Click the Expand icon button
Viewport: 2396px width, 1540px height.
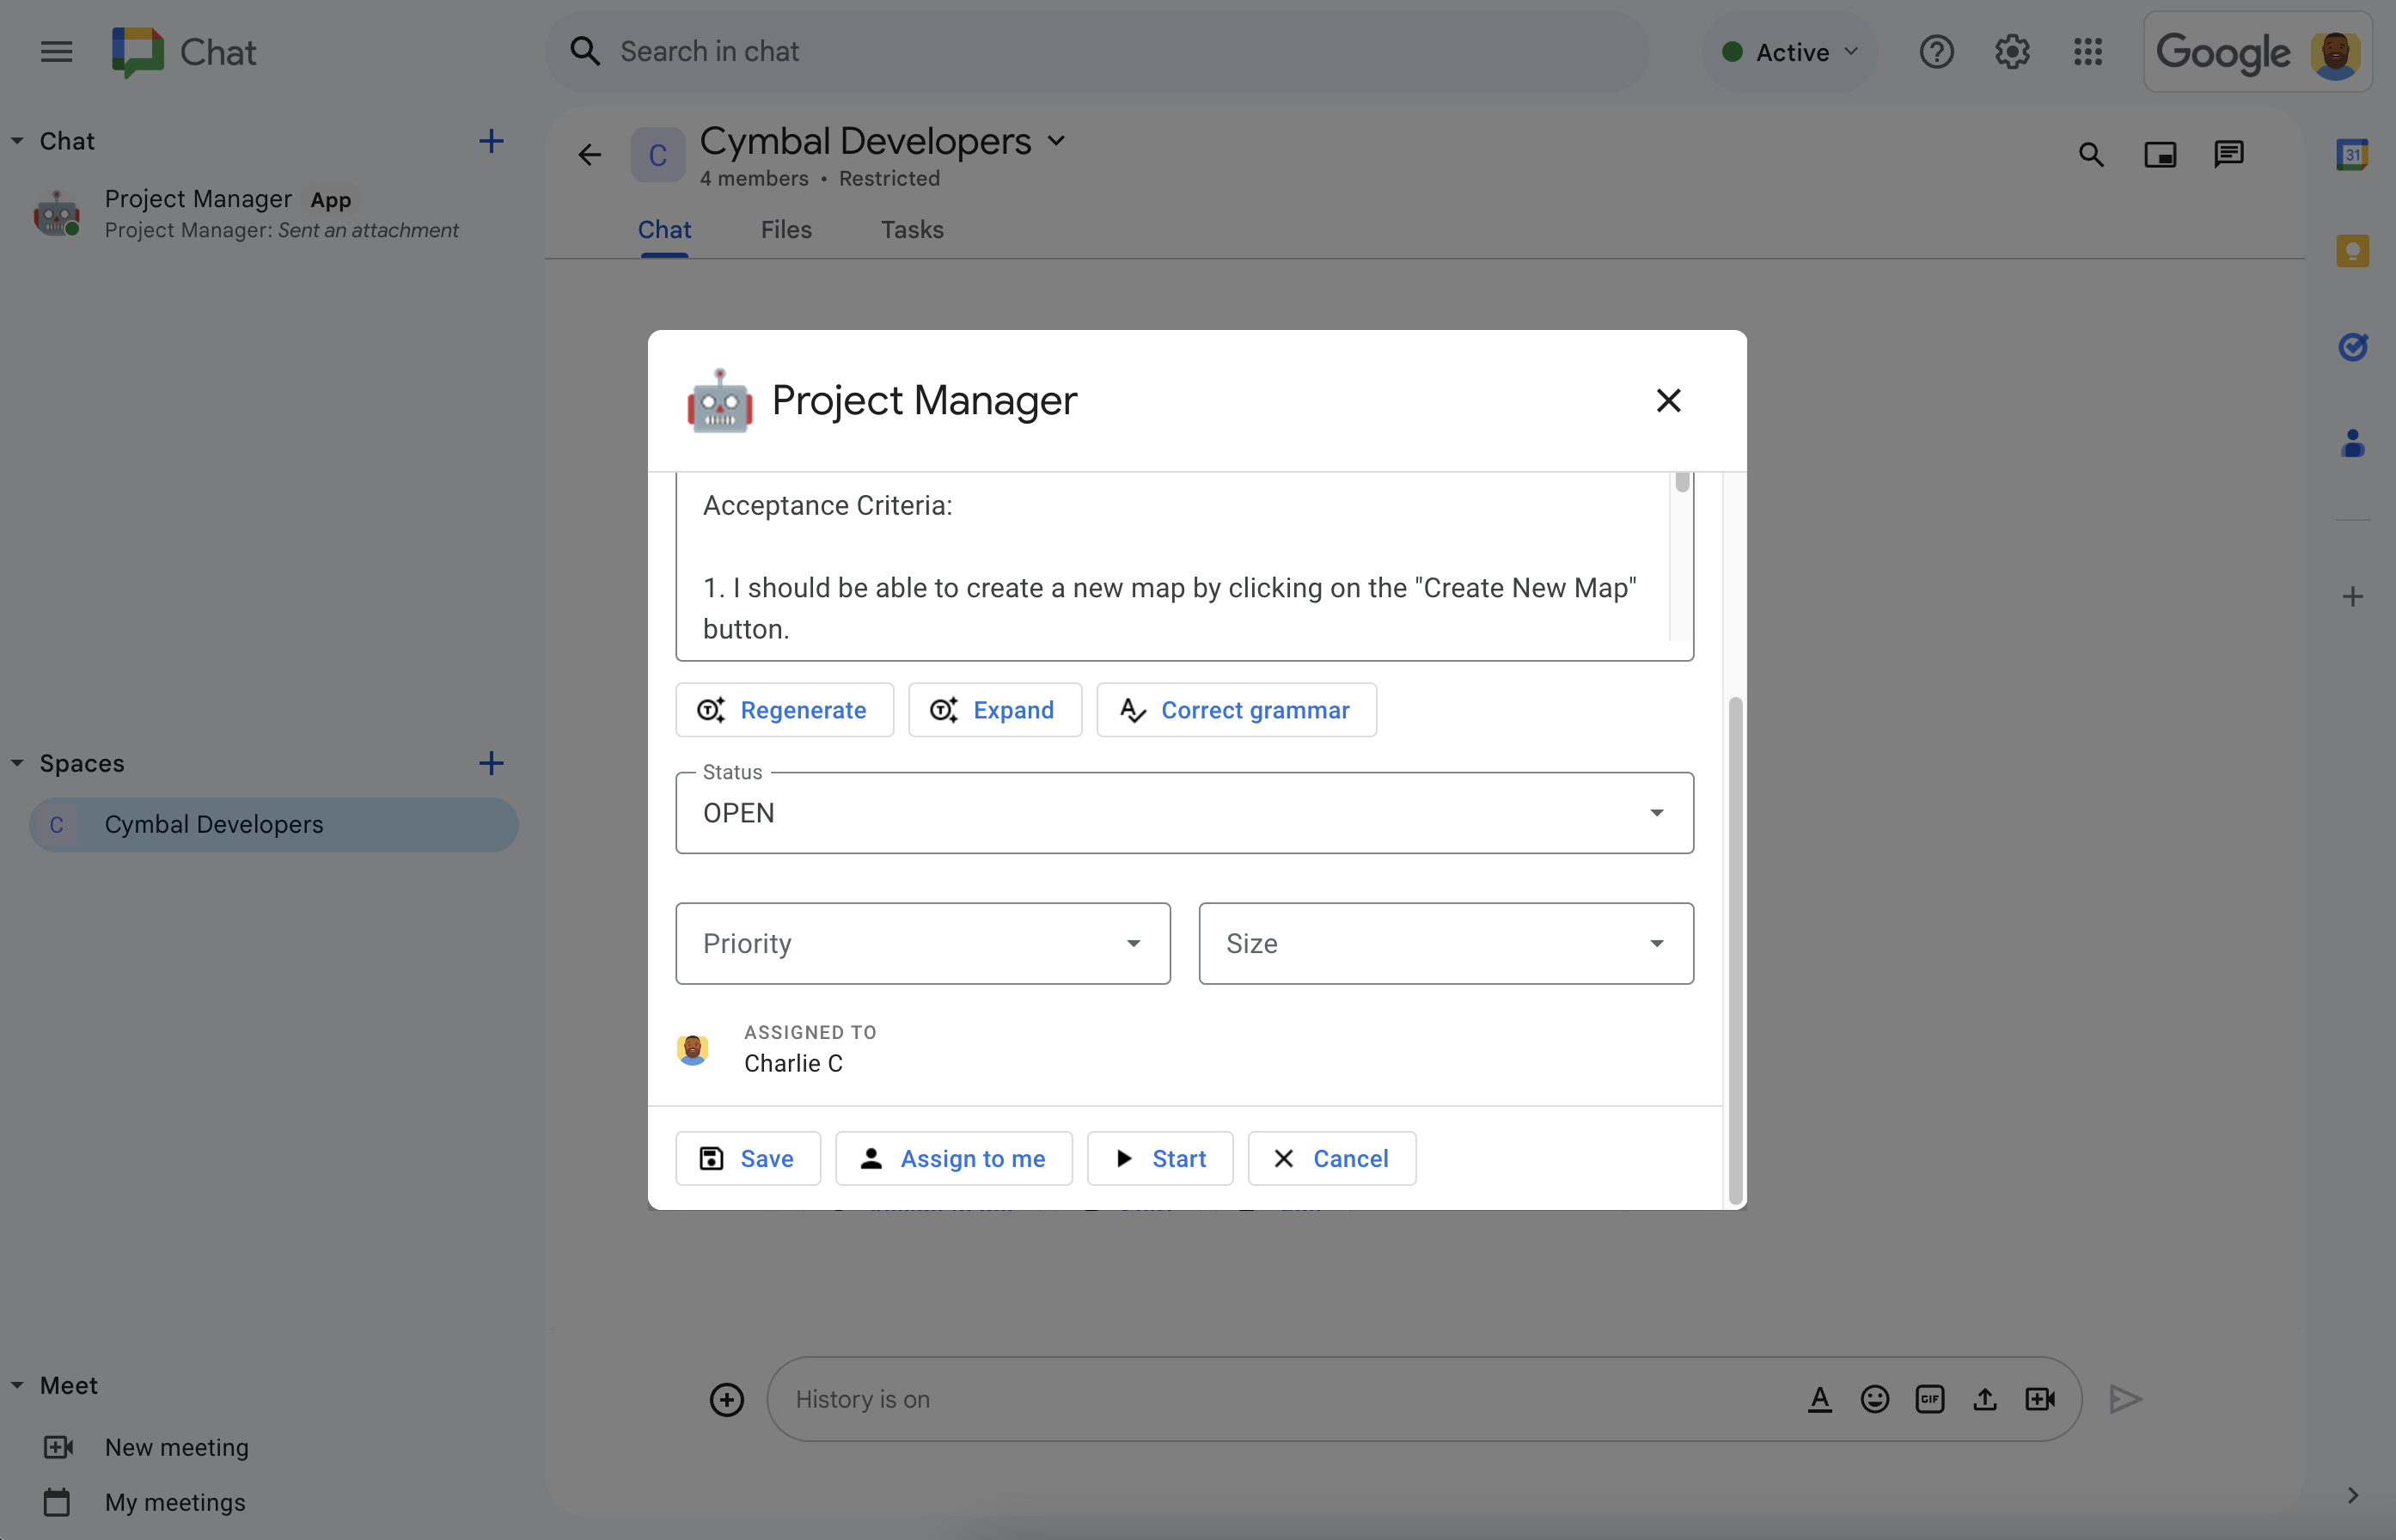[943, 709]
